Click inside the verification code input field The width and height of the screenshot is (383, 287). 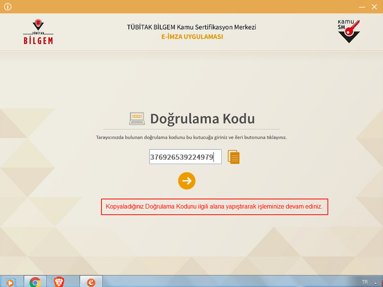click(185, 157)
